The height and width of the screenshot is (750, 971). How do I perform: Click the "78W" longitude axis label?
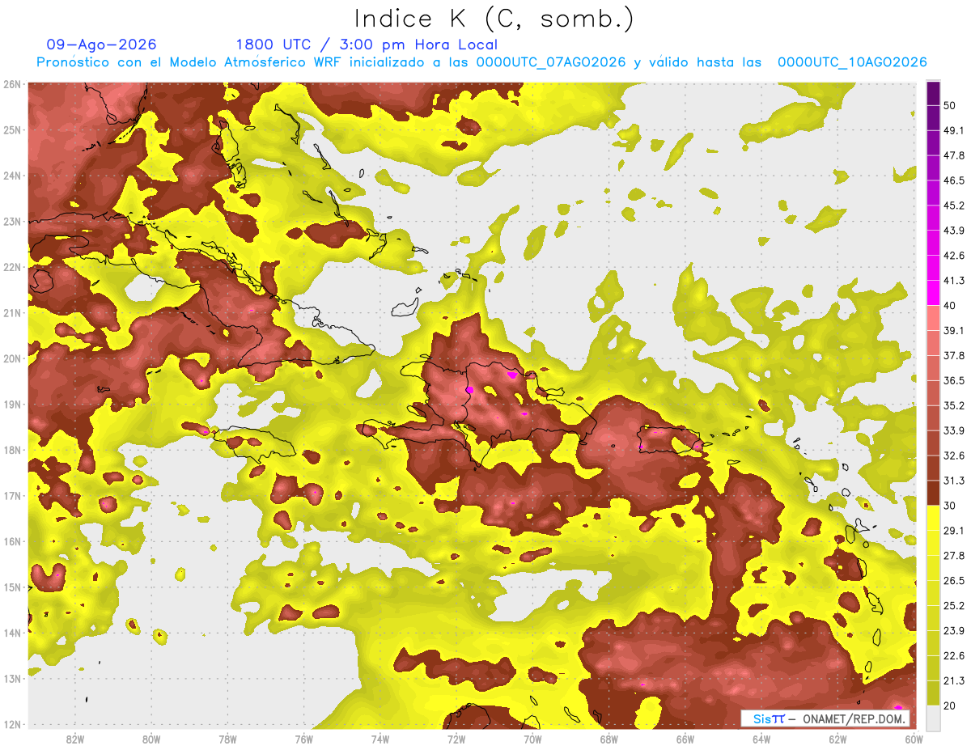(227, 739)
